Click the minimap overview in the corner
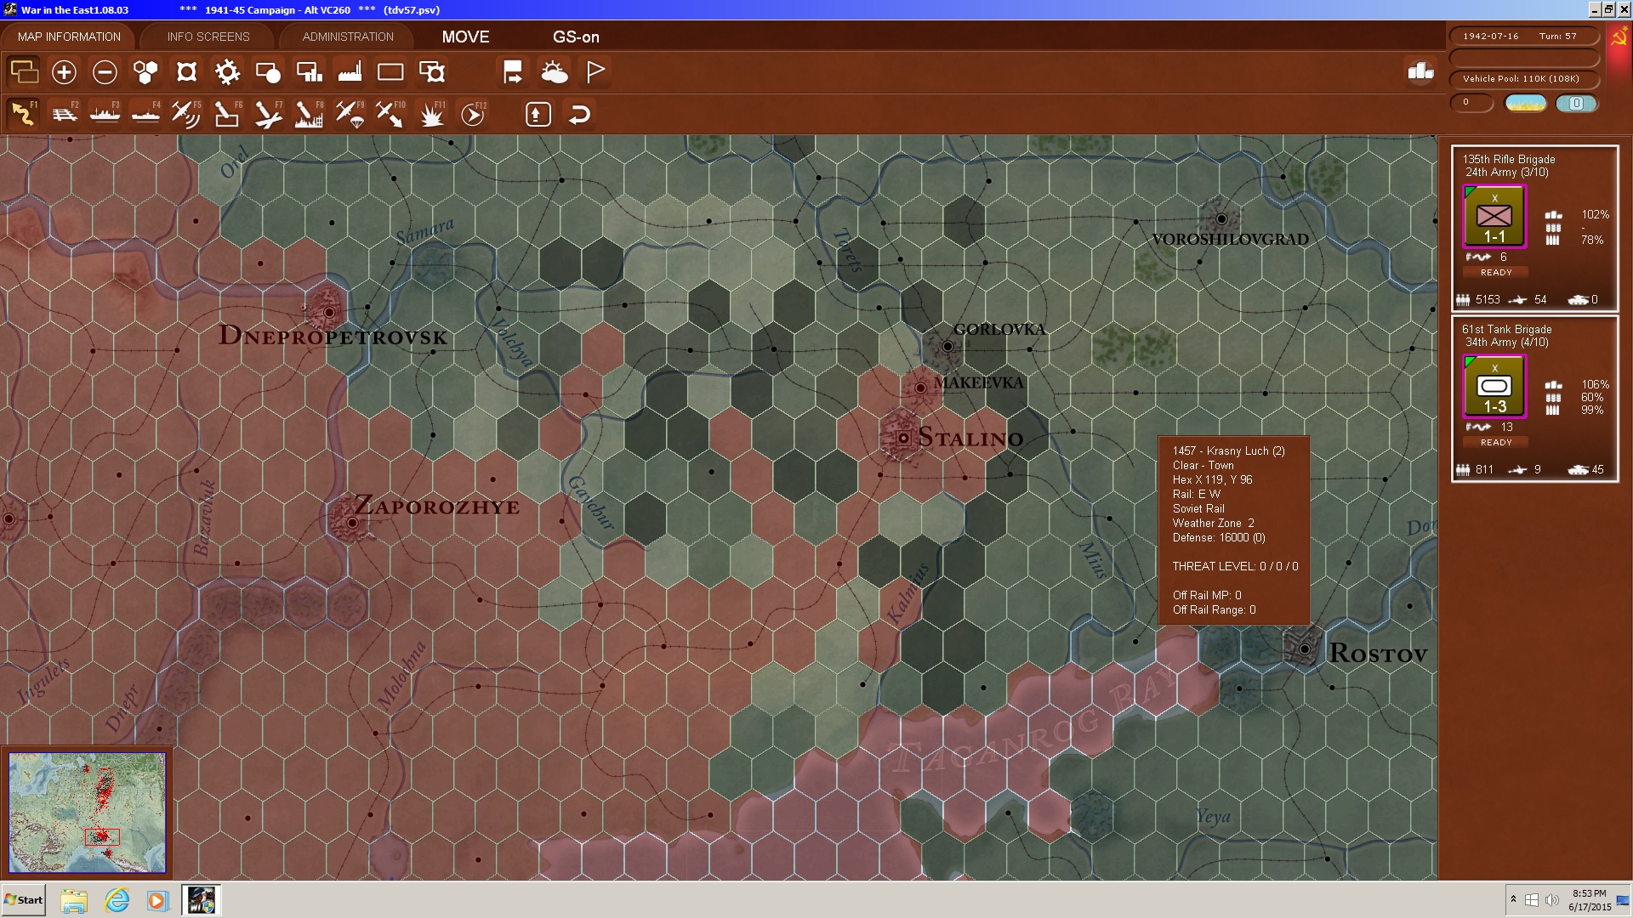 pos(88,813)
